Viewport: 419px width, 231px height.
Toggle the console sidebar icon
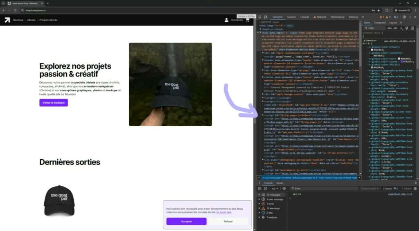coord(259,188)
